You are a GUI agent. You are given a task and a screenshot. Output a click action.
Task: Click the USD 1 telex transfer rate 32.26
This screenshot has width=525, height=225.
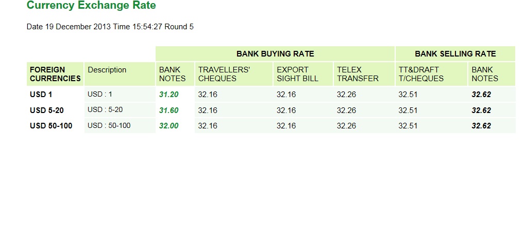point(347,95)
